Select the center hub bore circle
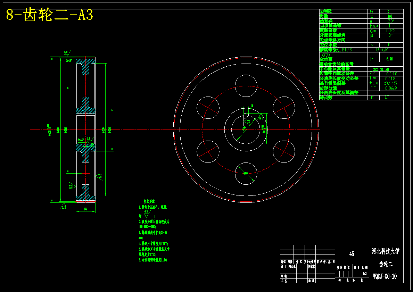Viewport: 413px width, 292px height. (246, 130)
